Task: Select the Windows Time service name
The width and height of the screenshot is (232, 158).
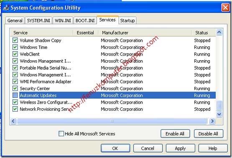Action: [x=33, y=47]
